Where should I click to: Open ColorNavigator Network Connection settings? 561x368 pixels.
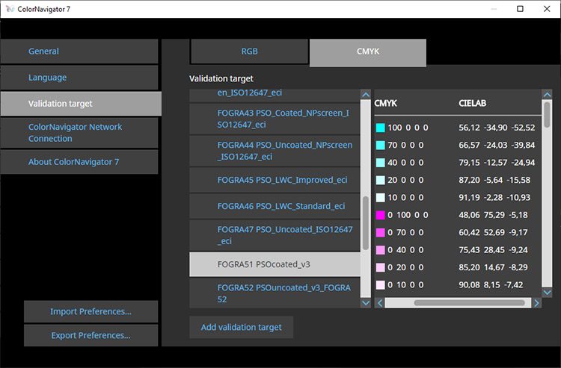click(x=79, y=133)
